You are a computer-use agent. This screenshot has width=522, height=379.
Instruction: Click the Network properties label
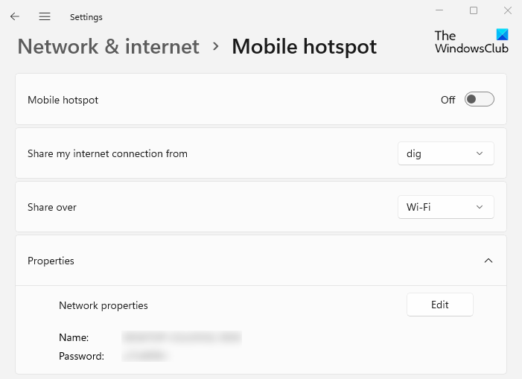pos(104,305)
